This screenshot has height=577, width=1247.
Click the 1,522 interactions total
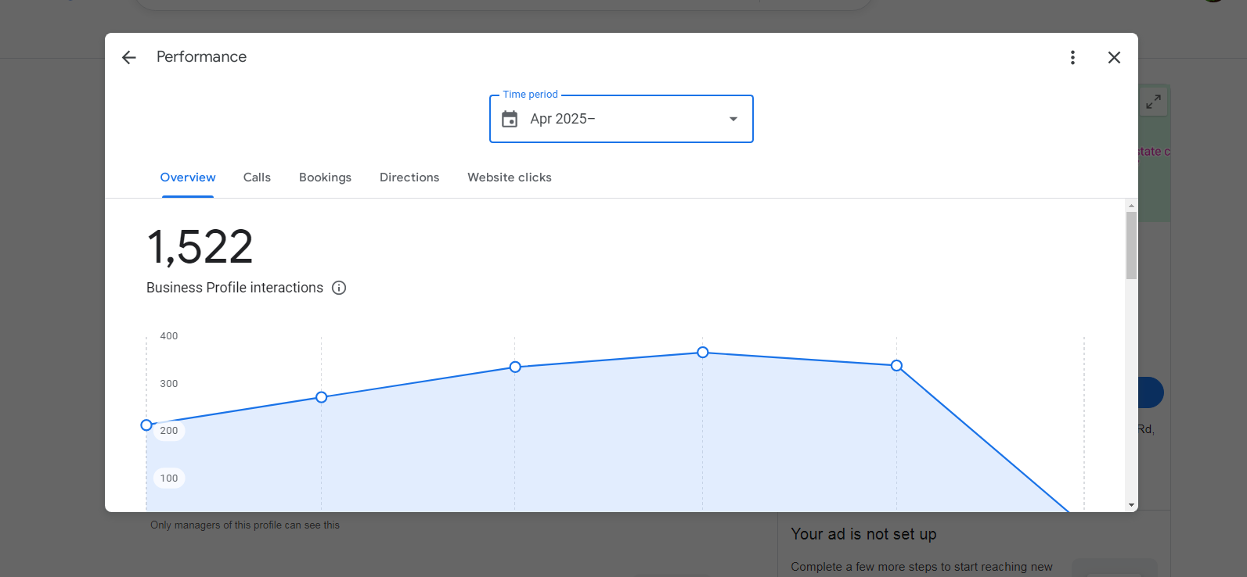pos(200,247)
